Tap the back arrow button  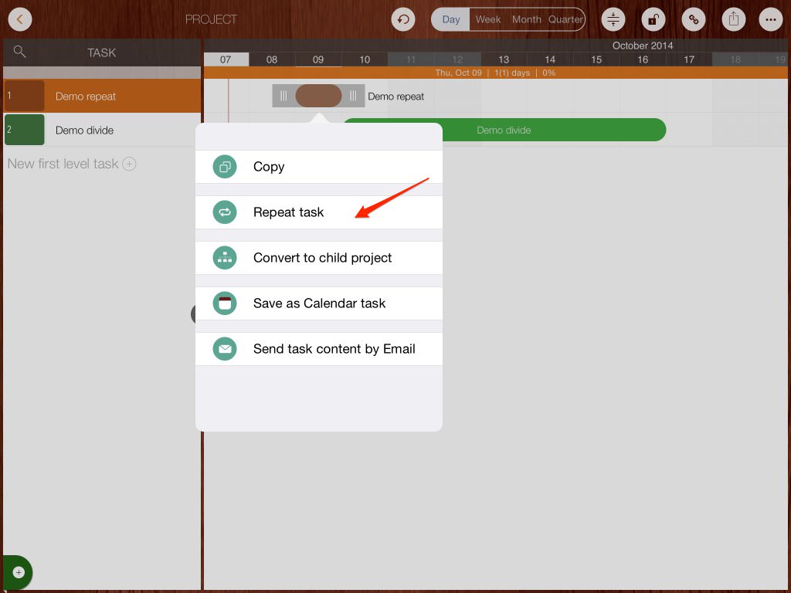(x=19, y=19)
